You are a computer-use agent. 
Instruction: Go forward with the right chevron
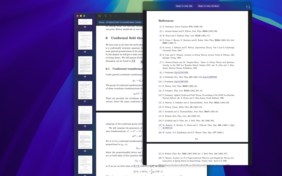click(x=115, y=16)
